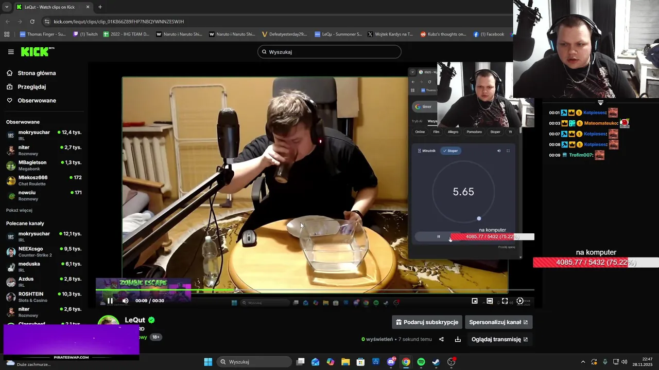
Task: Click Podaruj subskrypcje button
Action: click(427, 322)
